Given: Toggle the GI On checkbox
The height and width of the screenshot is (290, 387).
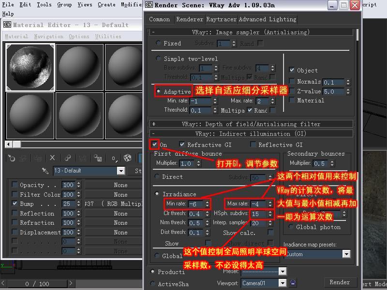Looking at the screenshot, I should [154, 144].
